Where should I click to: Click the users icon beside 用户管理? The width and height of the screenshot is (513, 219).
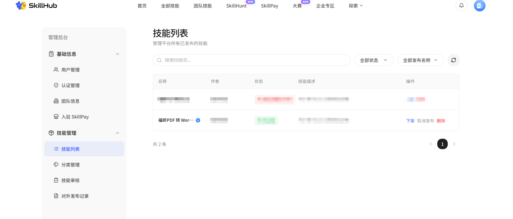56,70
